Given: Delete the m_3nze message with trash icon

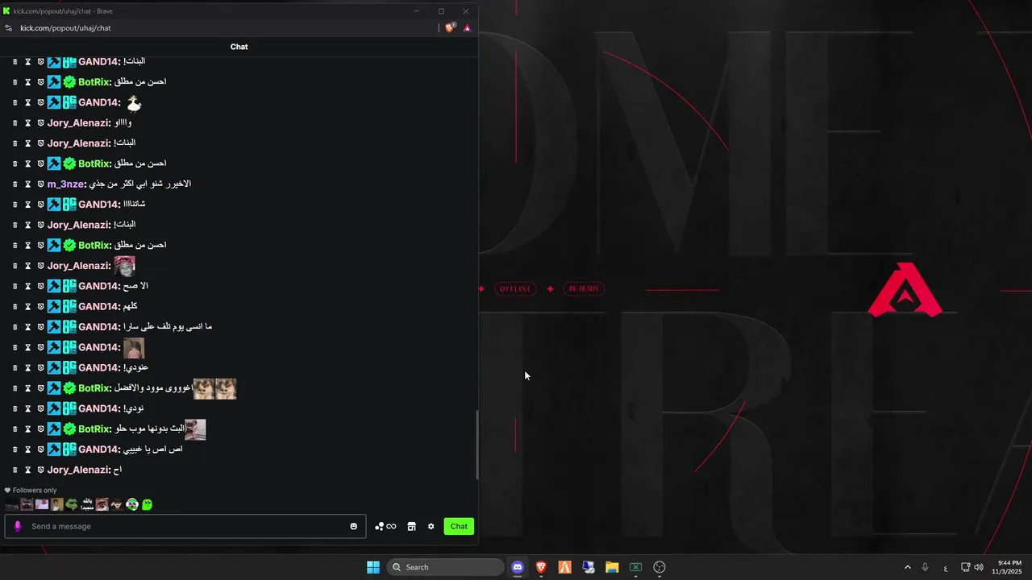Looking at the screenshot, I should (15, 184).
